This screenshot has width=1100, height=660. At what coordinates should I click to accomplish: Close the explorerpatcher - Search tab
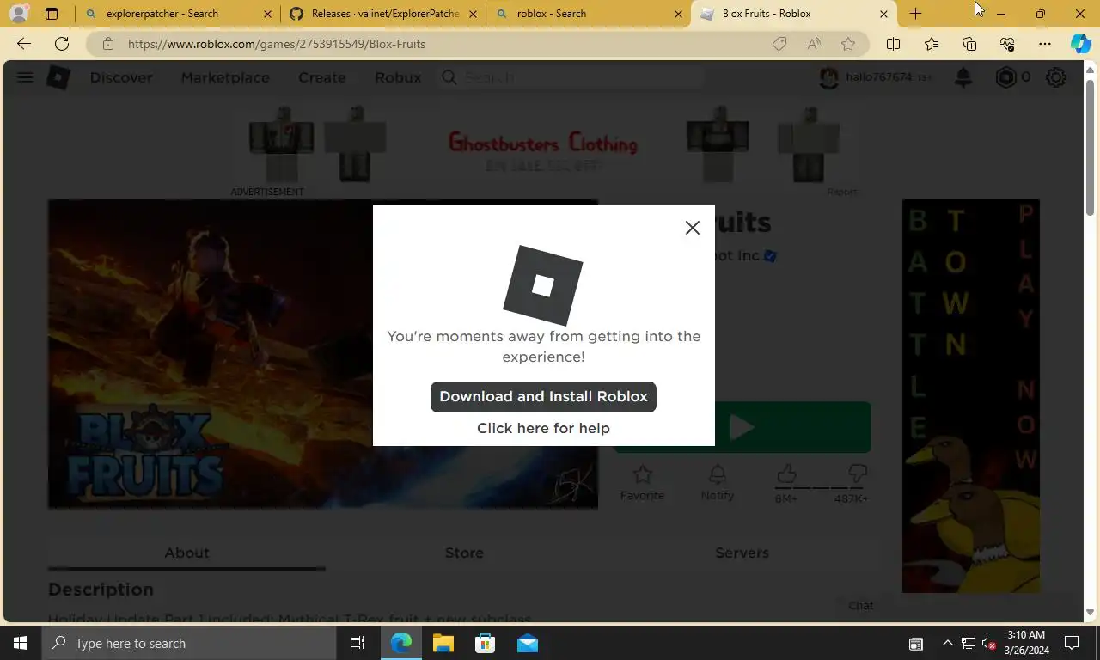267,14
